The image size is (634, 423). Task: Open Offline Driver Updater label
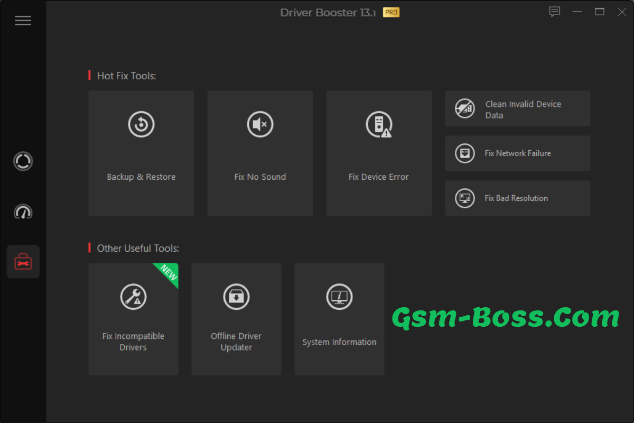[236, 342]
